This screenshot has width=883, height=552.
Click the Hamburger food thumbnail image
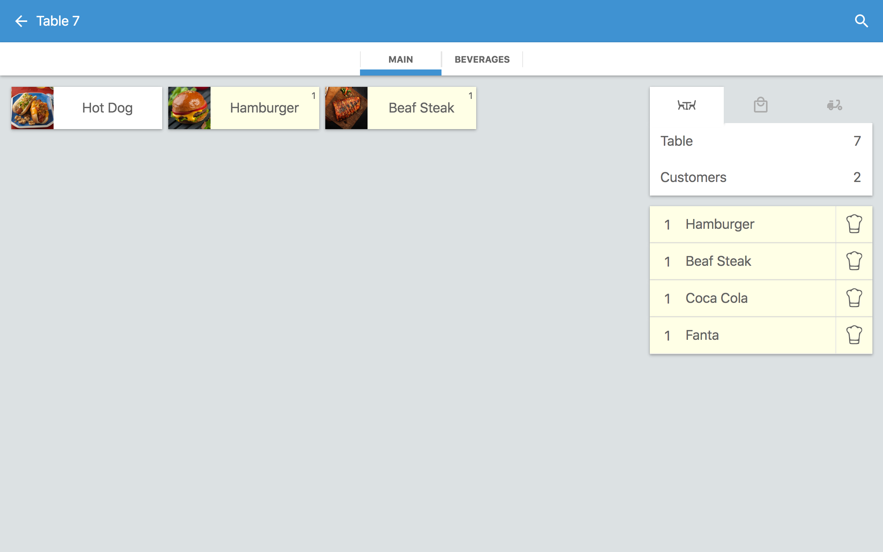[189, 108]
